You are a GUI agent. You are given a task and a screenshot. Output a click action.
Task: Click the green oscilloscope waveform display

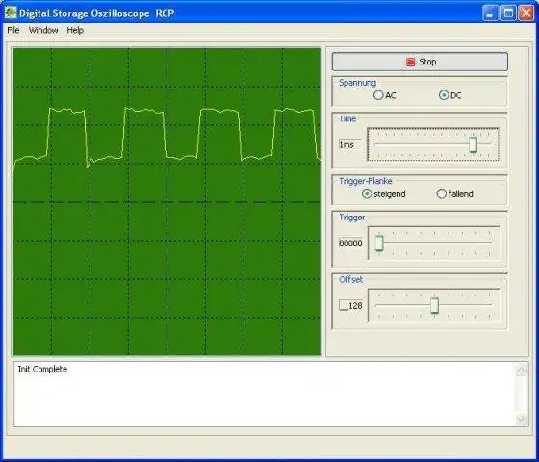pyautogui.click(x=167, y=201)
